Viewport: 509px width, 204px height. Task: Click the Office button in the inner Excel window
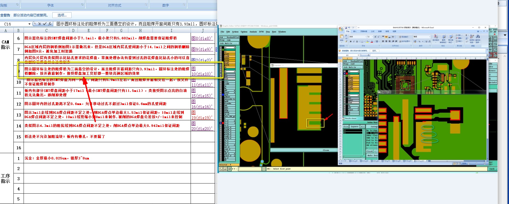(341, 29)
